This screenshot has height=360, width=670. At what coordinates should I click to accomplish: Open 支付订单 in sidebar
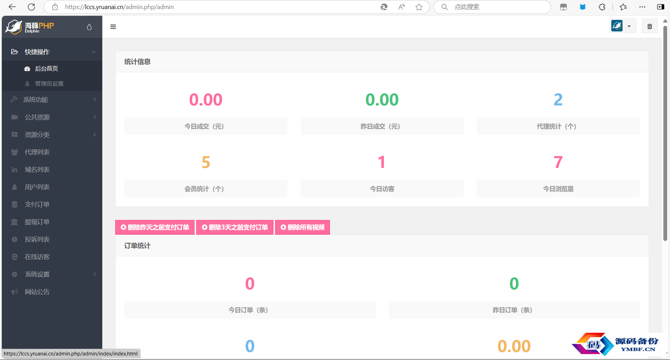52,205
